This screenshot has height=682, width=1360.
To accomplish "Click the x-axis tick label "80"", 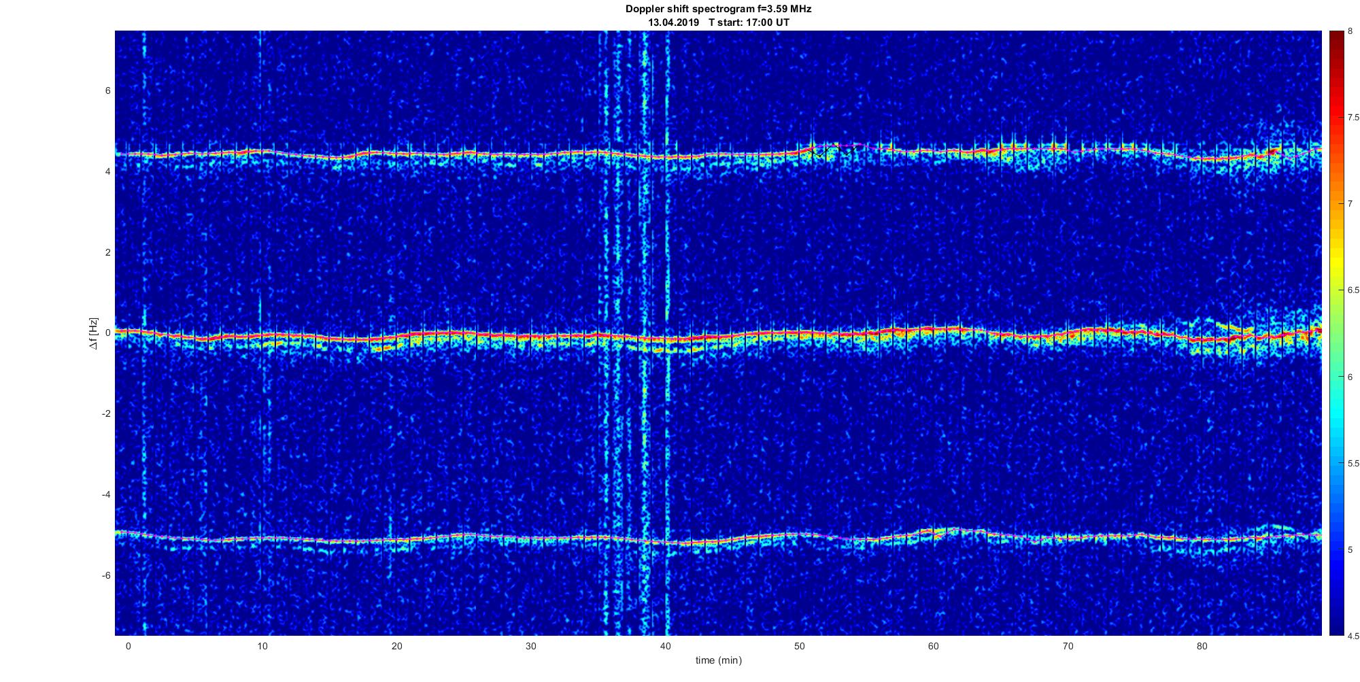I will click(1202, 646).
